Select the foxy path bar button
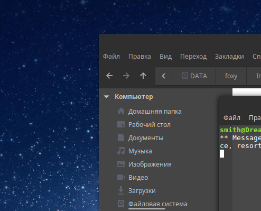 (231, 76)
